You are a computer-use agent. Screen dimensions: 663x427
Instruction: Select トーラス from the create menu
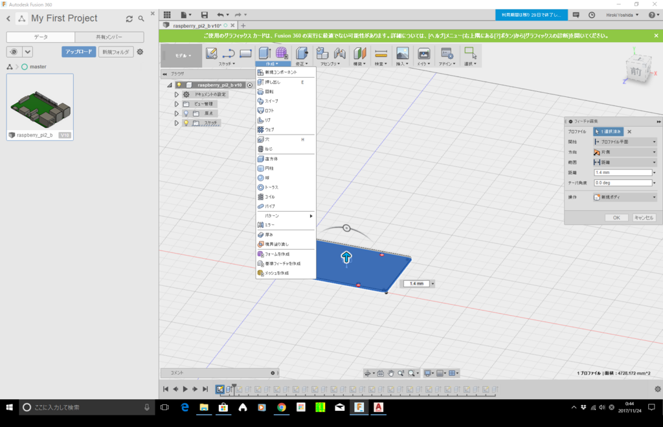coord(286,187)
